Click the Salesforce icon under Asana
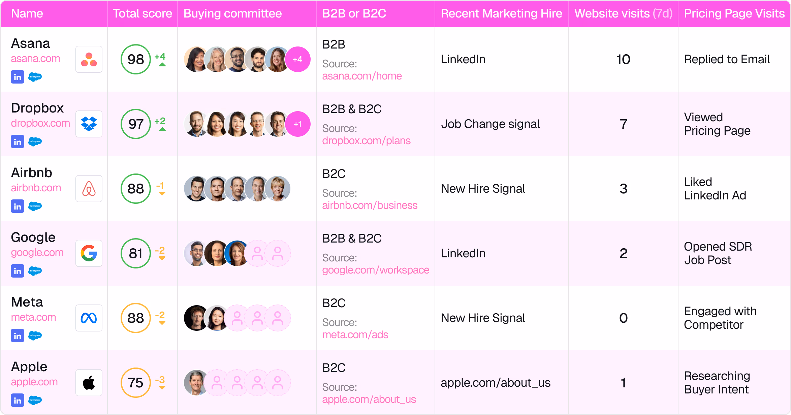Image resolution: width=791 pixels, height=415 pixels. (35, 77)
